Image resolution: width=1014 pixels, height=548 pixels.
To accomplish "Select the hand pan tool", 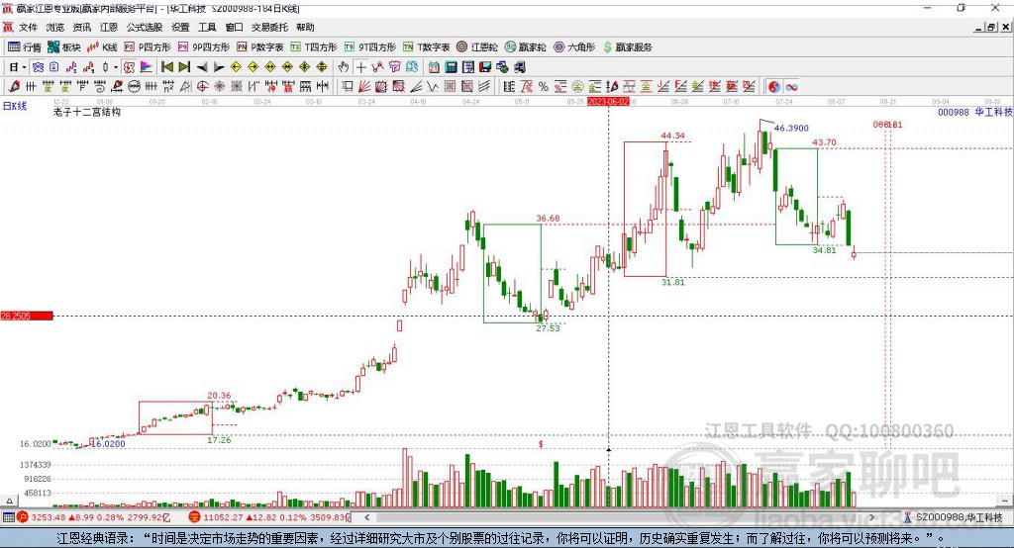I will tap(344, 67).
